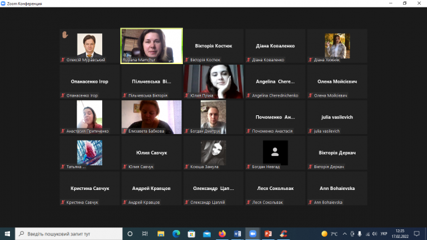Viewport: 427px width, 240px height.
Task: Click the muted mic icon on the Діана Хижняк tile
Action: (310, 60)
